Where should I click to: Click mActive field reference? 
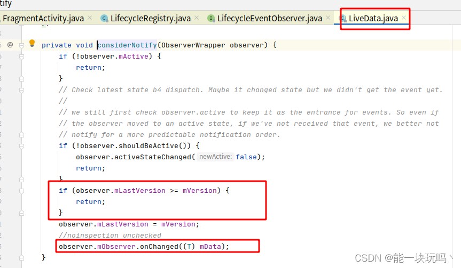(134, 56)
